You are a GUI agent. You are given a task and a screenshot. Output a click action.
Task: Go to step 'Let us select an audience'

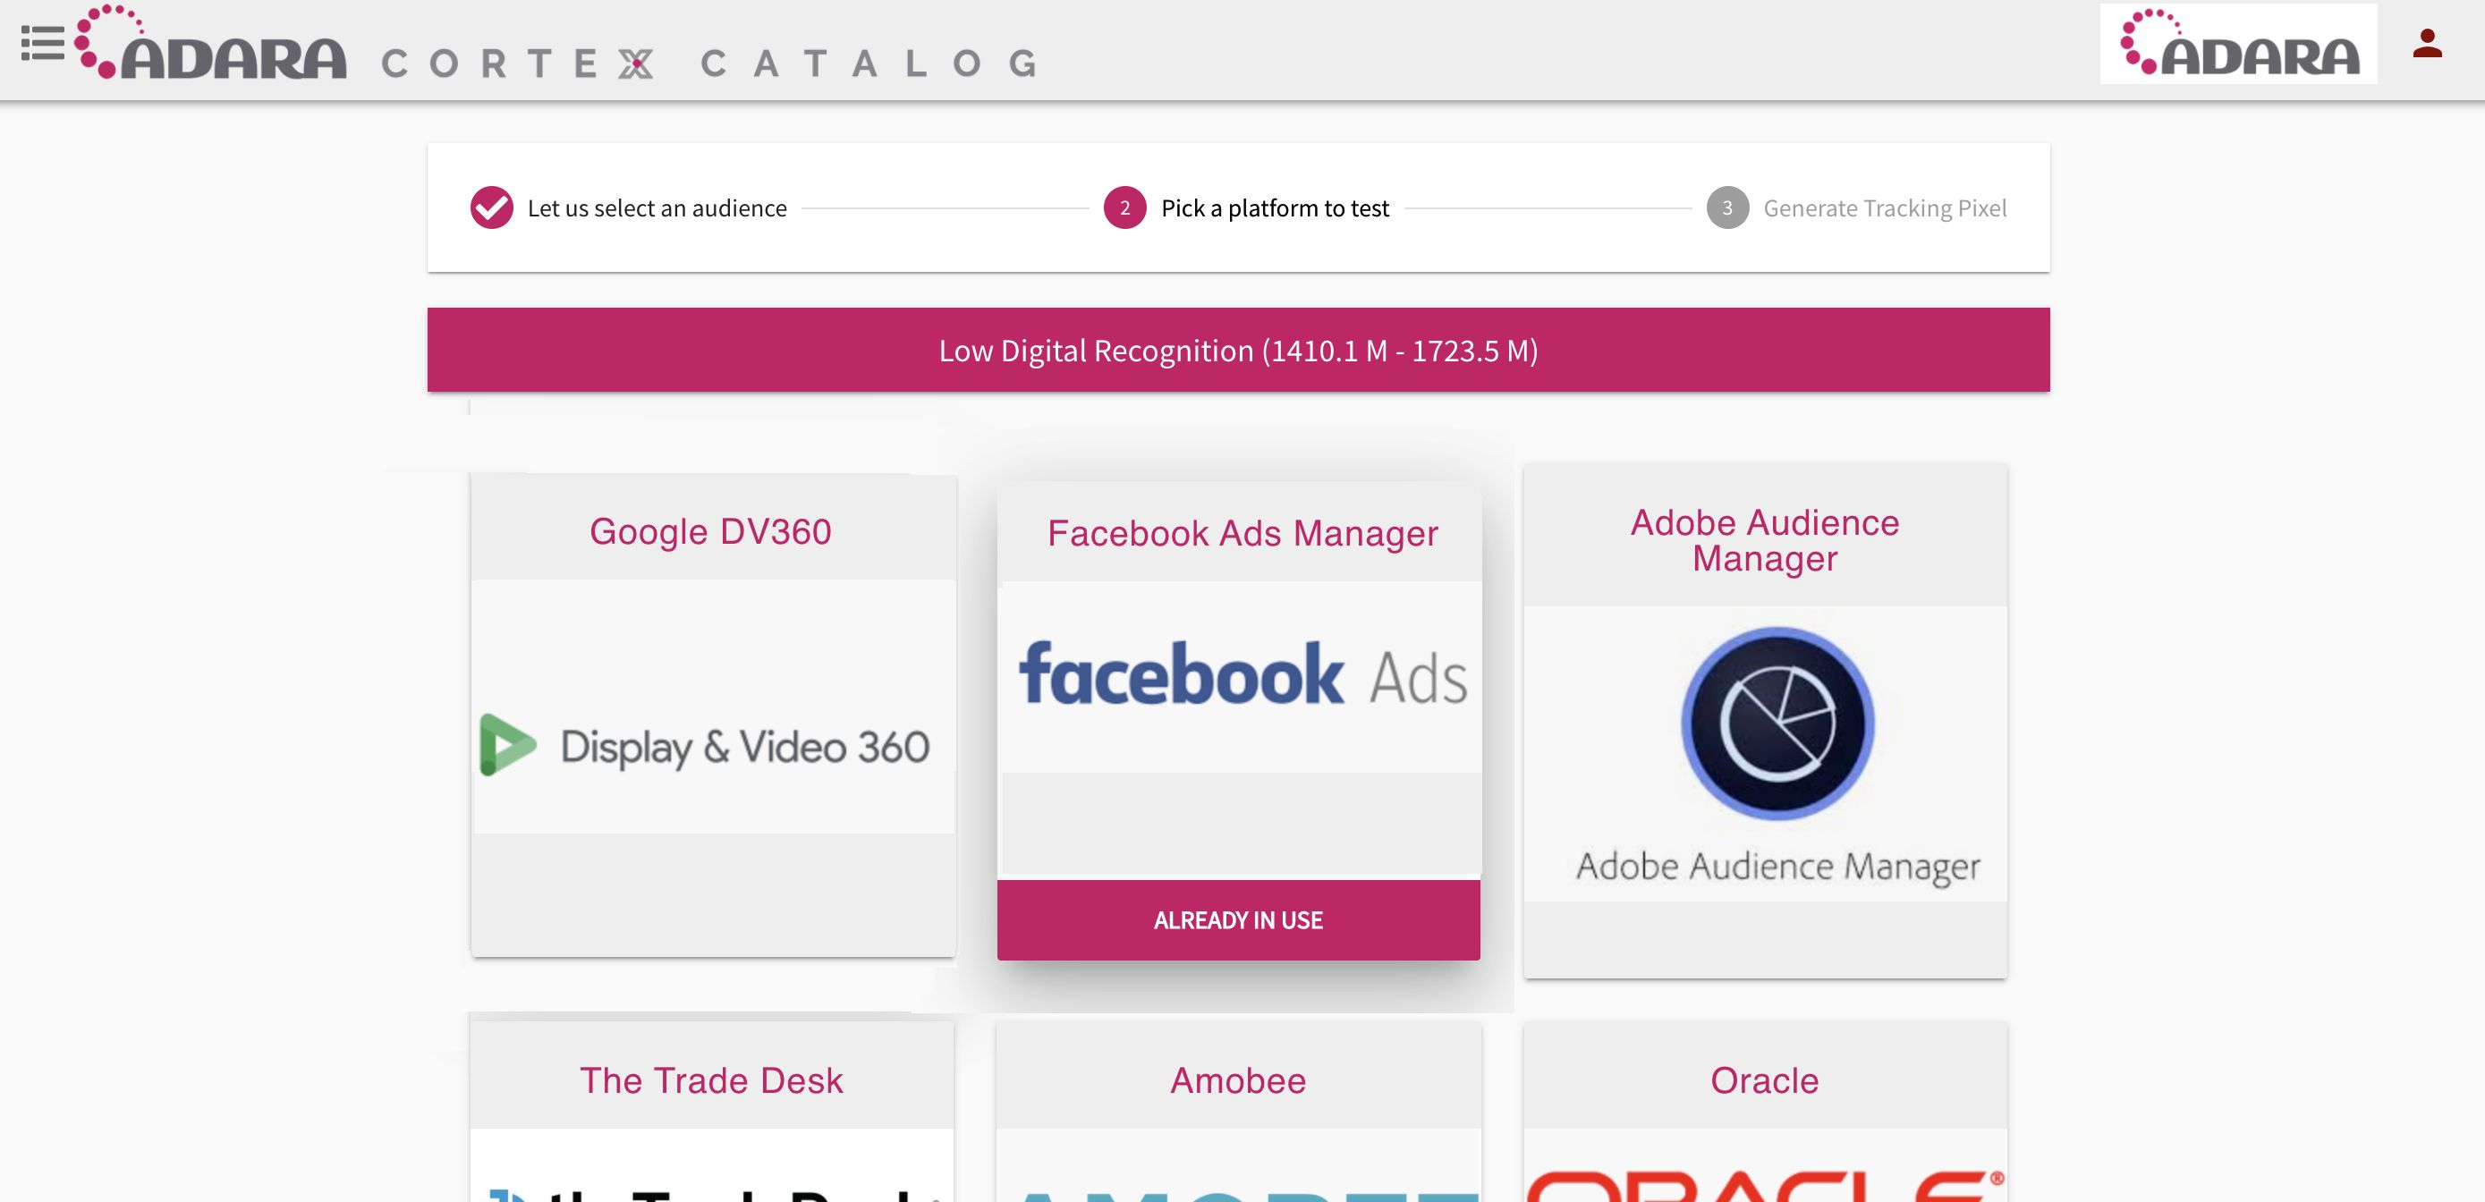pyautogui.click(x=657, y=208)
